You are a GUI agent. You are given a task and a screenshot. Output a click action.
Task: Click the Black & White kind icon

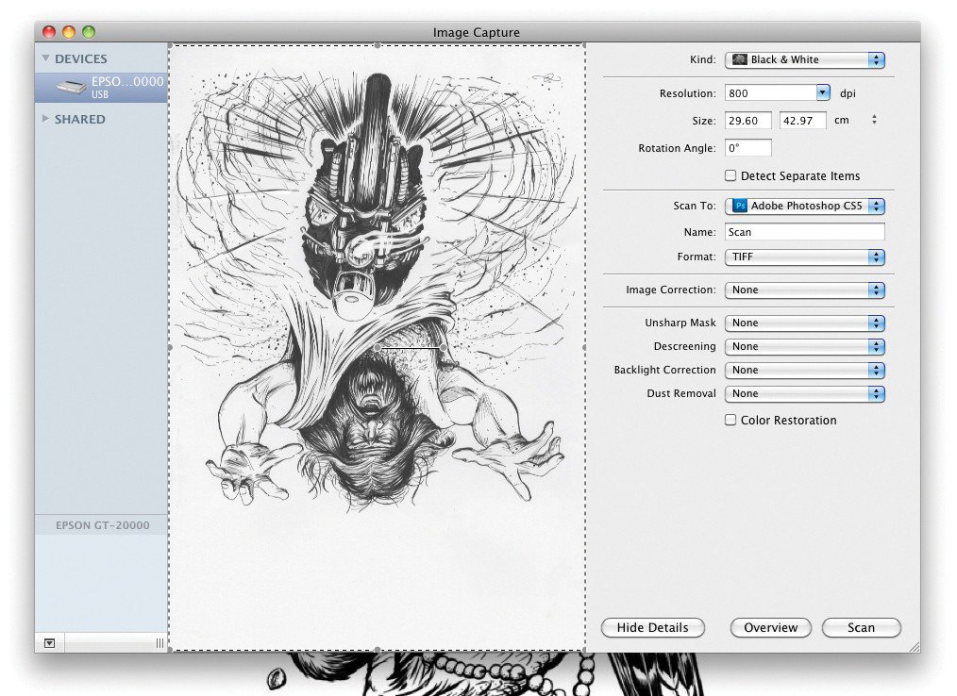point(740,59)
